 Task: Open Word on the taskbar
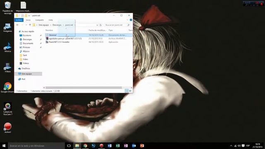(x=109, y=146)
